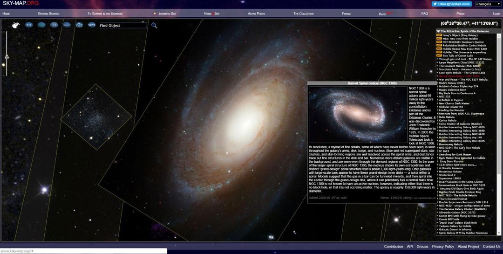Open the Press menu item
This screenshot has height=254, width=503.
(x=460, y=14)
